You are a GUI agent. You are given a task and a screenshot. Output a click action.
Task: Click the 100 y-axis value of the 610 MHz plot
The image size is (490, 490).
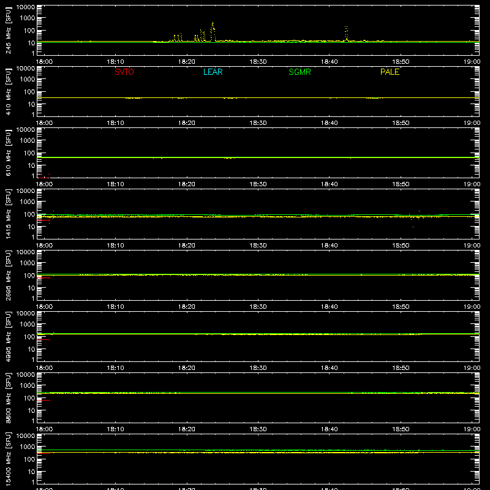tap(29, 153)
